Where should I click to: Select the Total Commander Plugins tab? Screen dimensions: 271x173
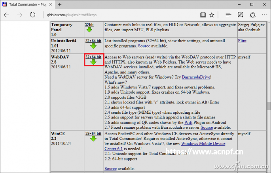[x=28, y=4]
